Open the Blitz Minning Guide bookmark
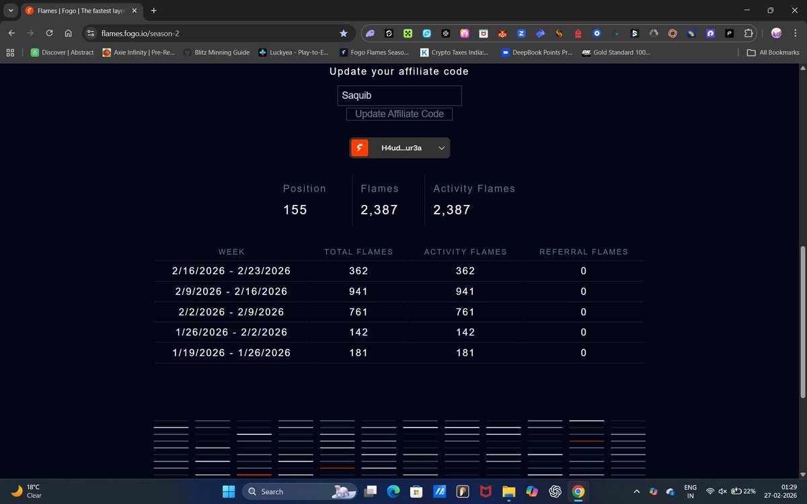The height and width of the screenshot is (504, 807). (x=222, y=52)
